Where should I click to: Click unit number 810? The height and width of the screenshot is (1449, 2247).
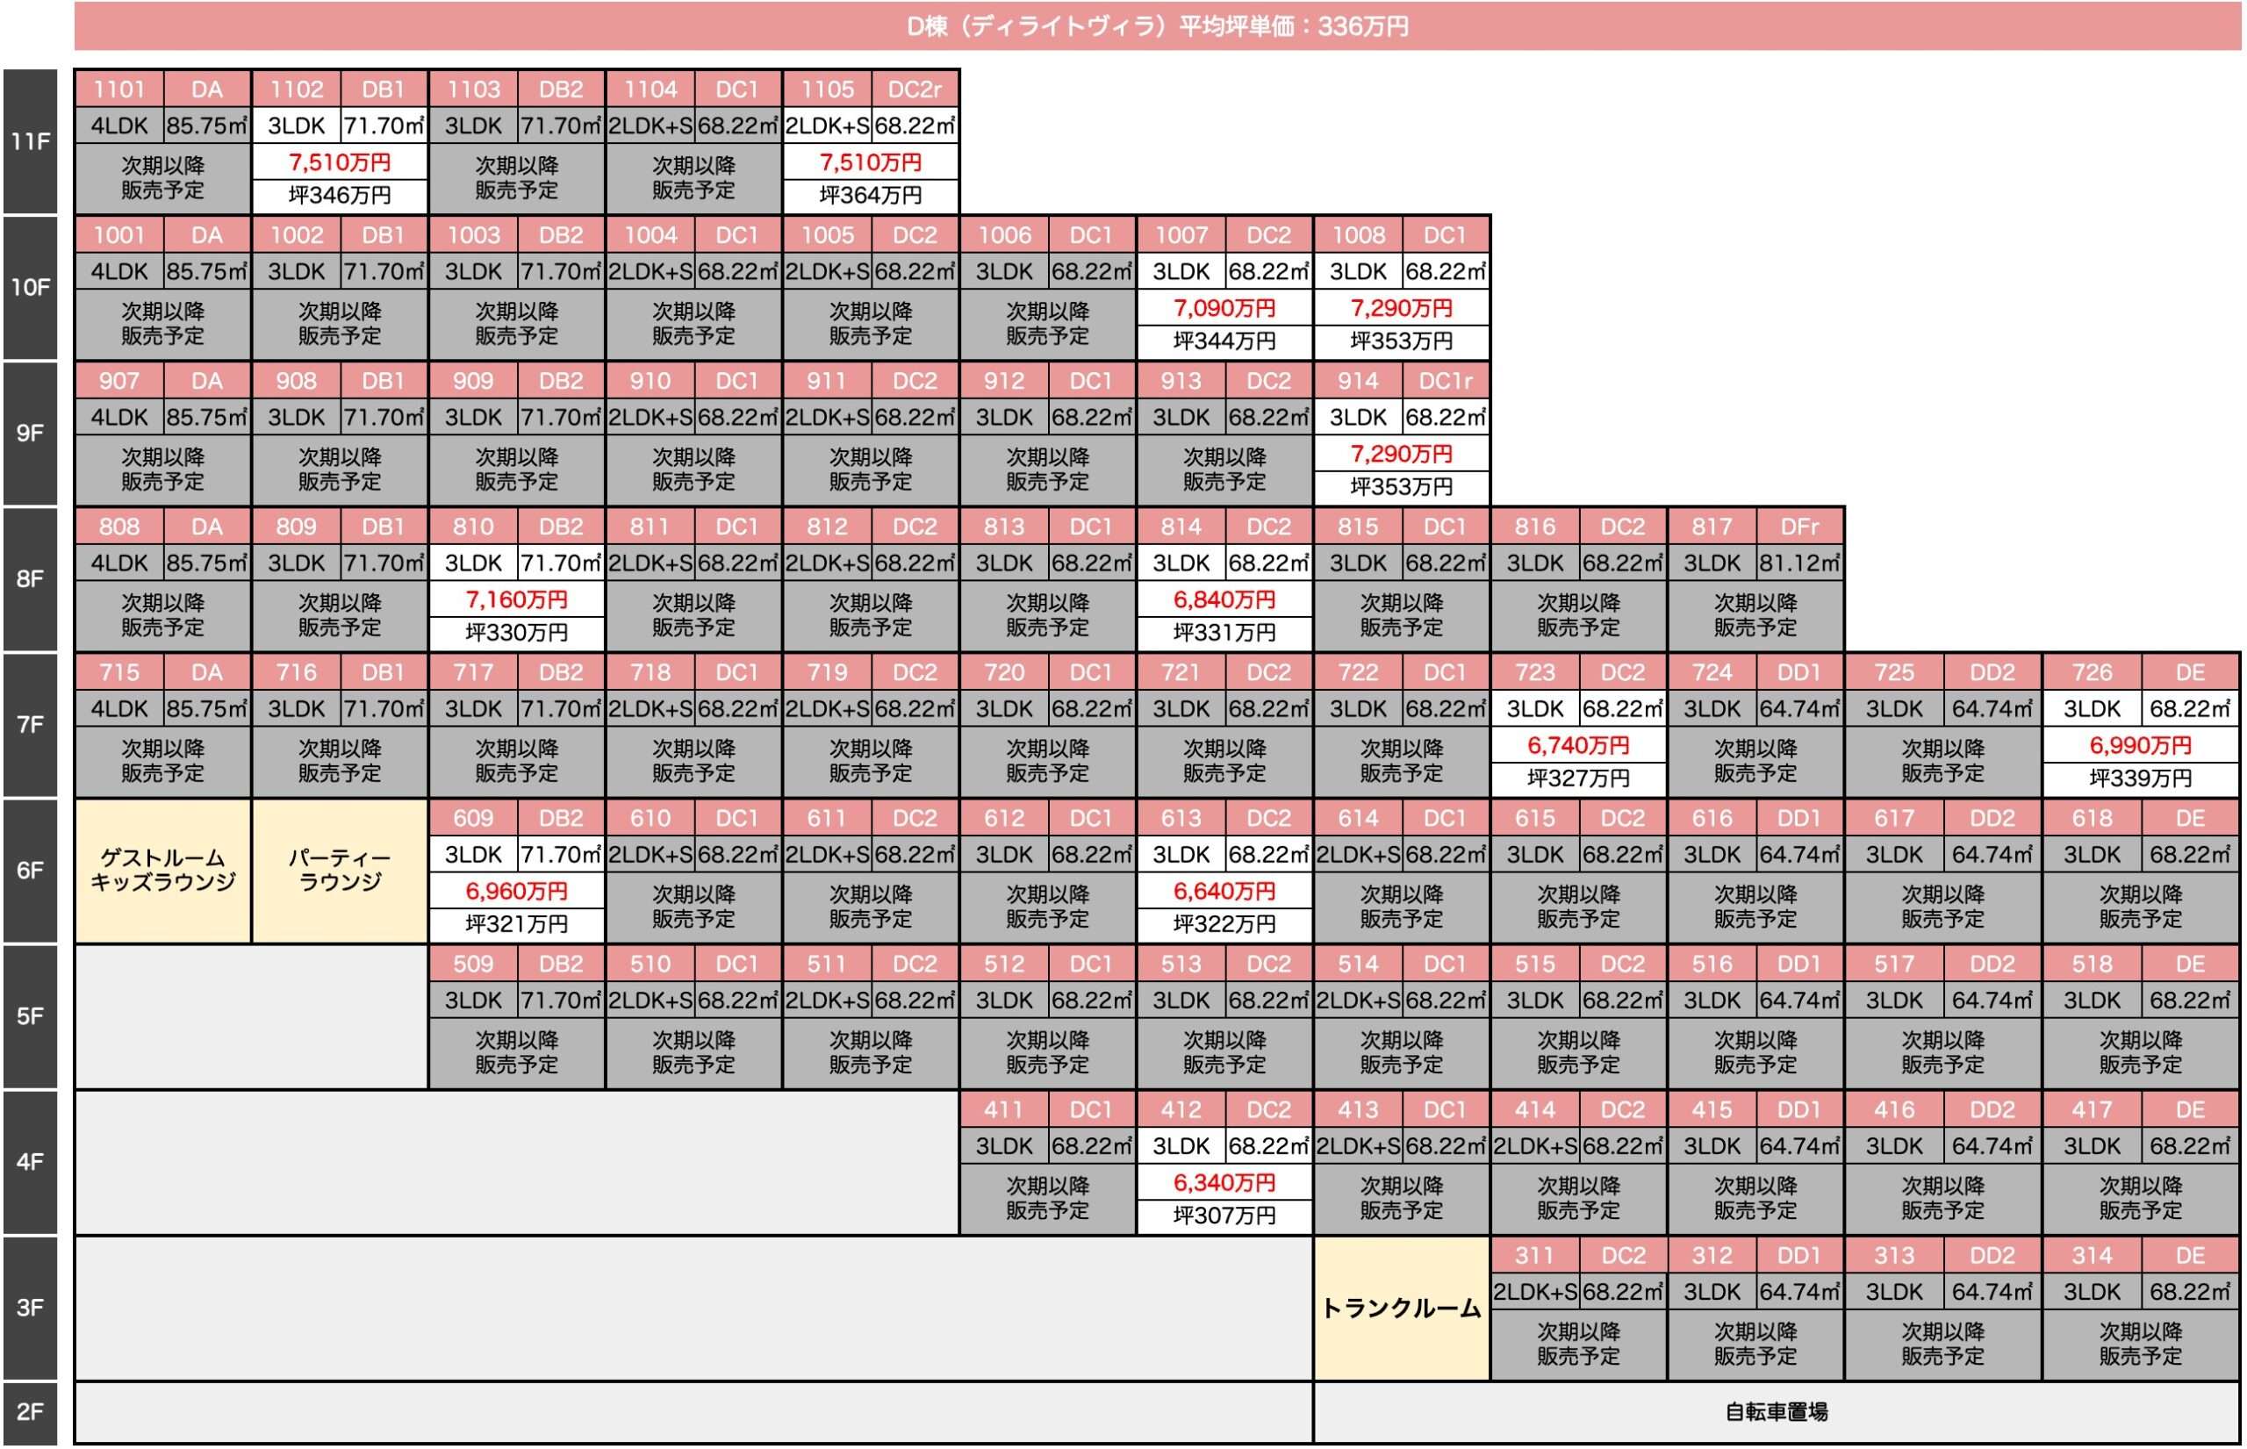pos(473,527)
